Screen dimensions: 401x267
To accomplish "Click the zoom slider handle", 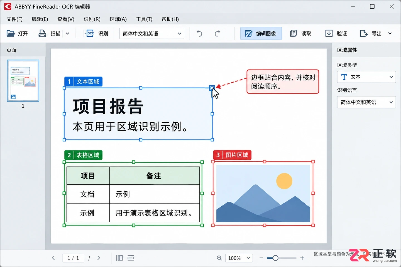I will (x=275, y=258).
